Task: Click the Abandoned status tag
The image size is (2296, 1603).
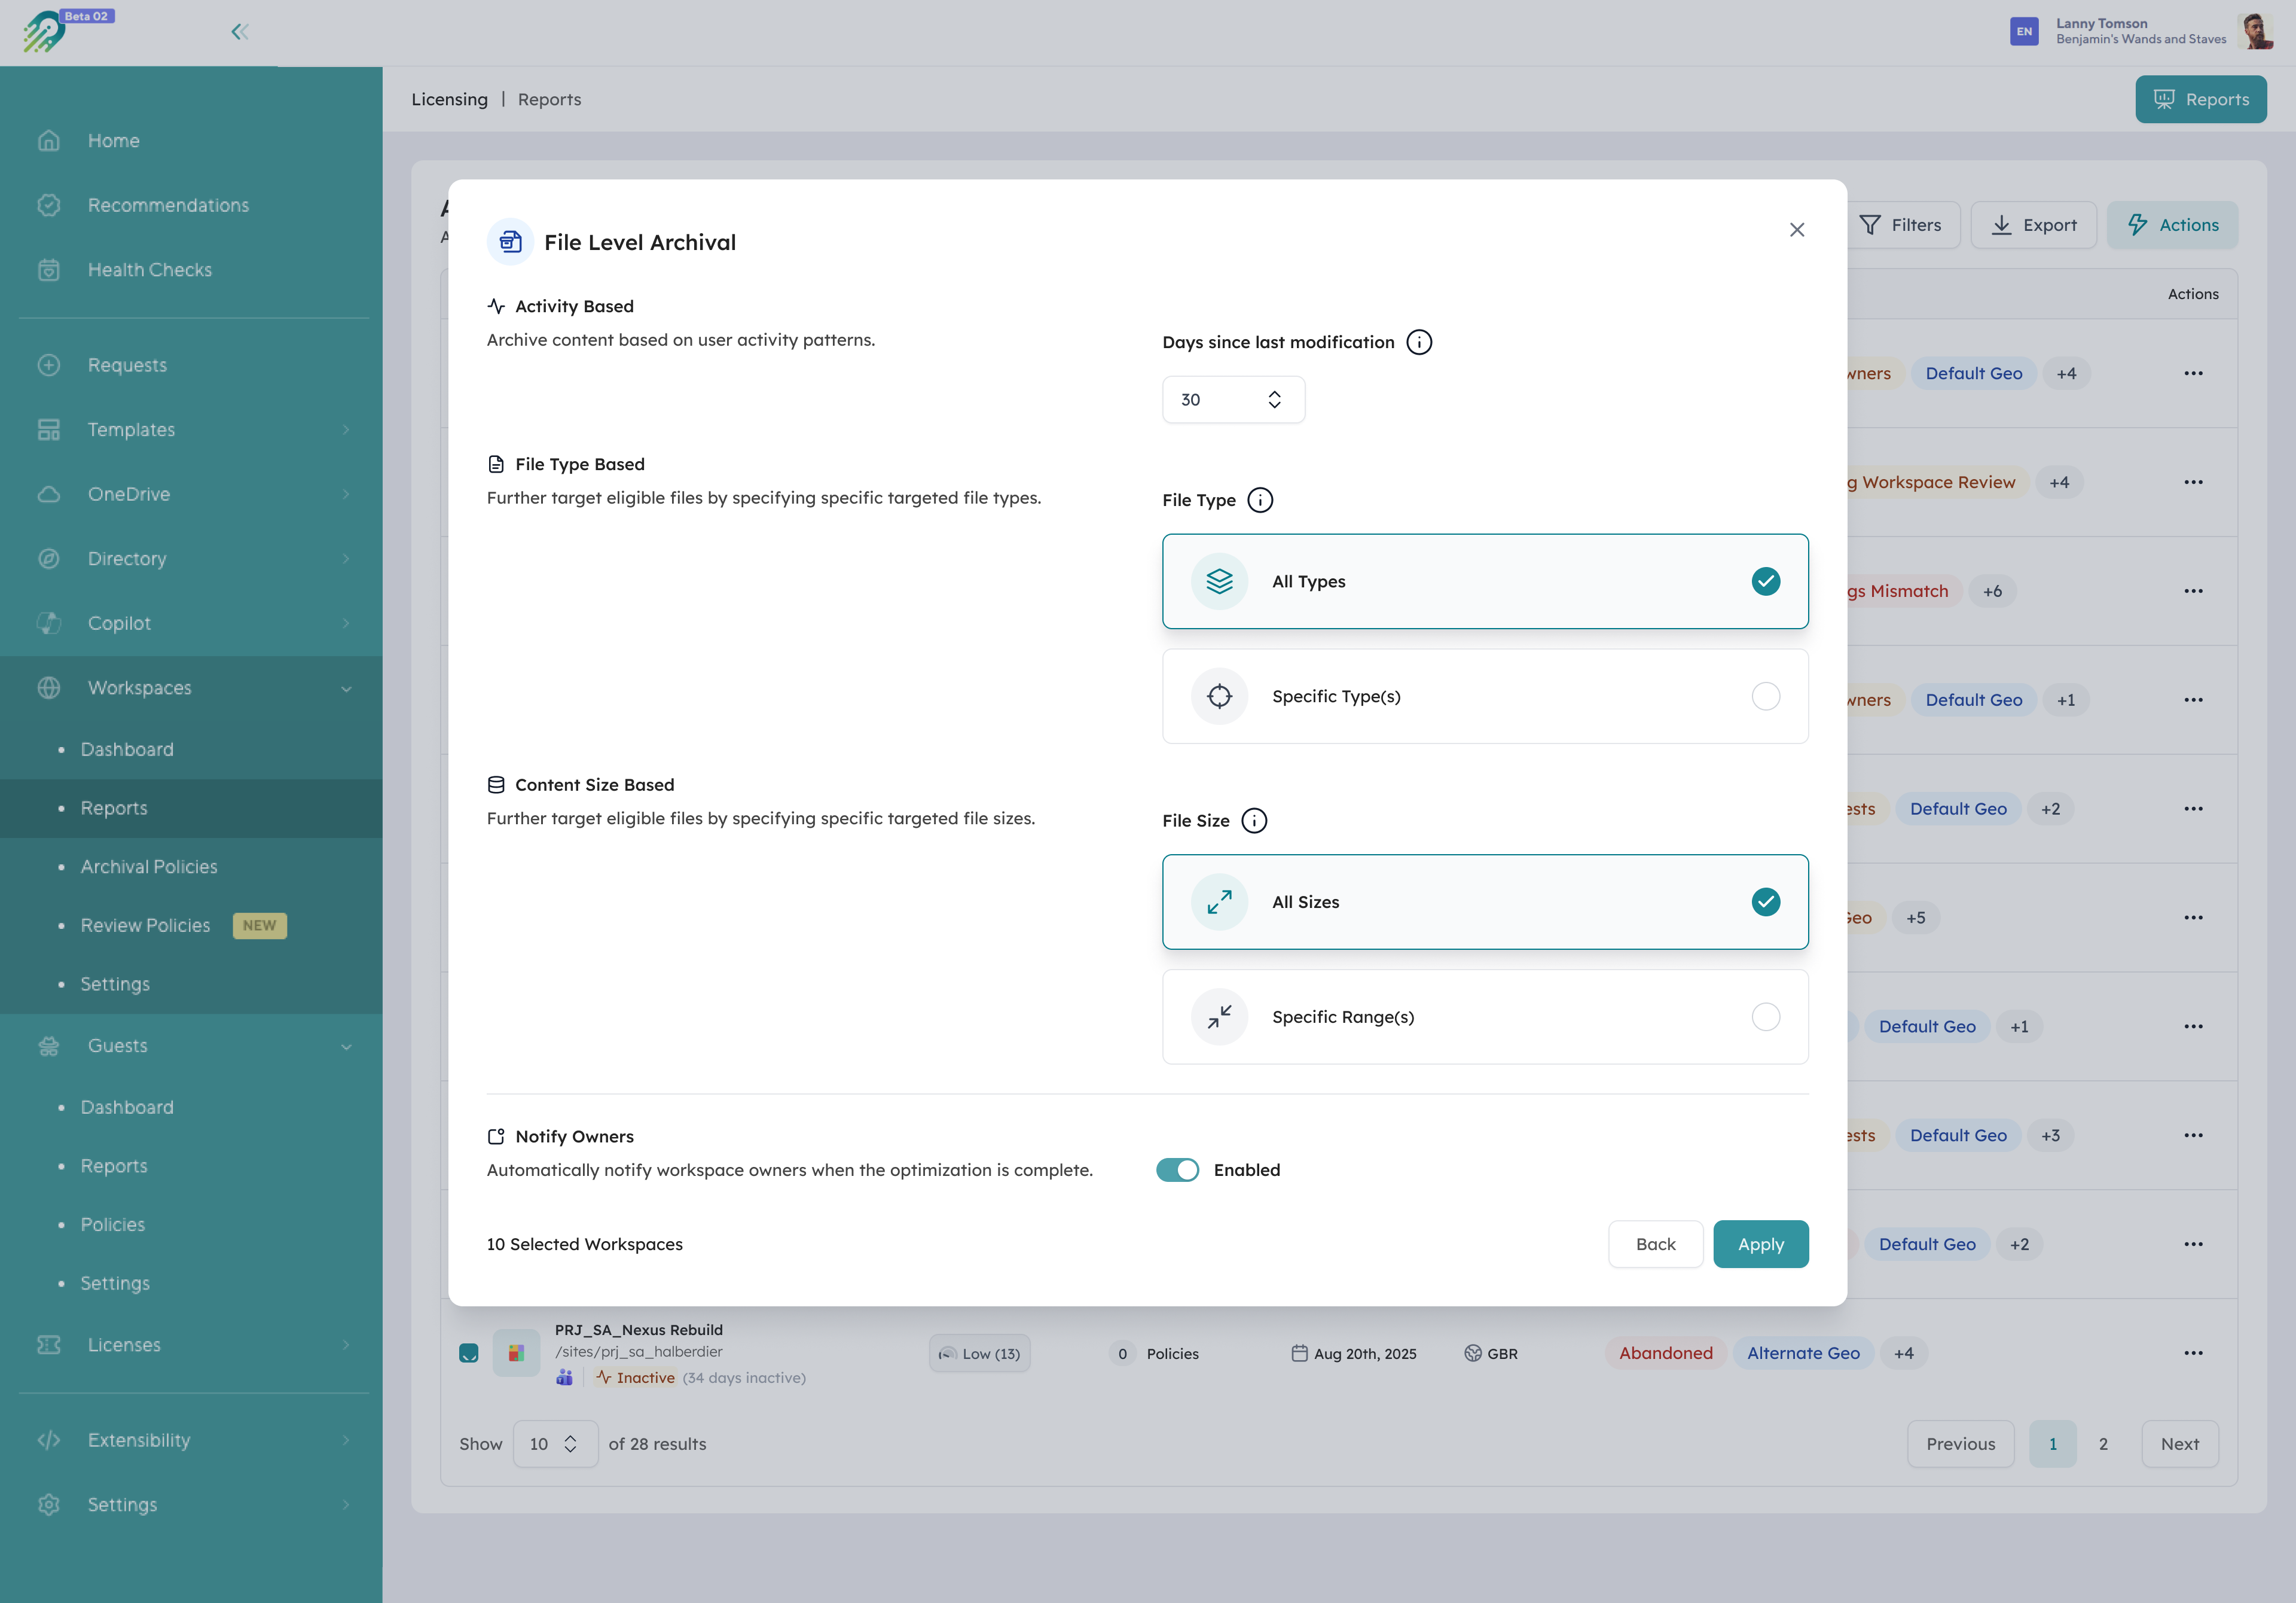Action: click(1665, 1353)
